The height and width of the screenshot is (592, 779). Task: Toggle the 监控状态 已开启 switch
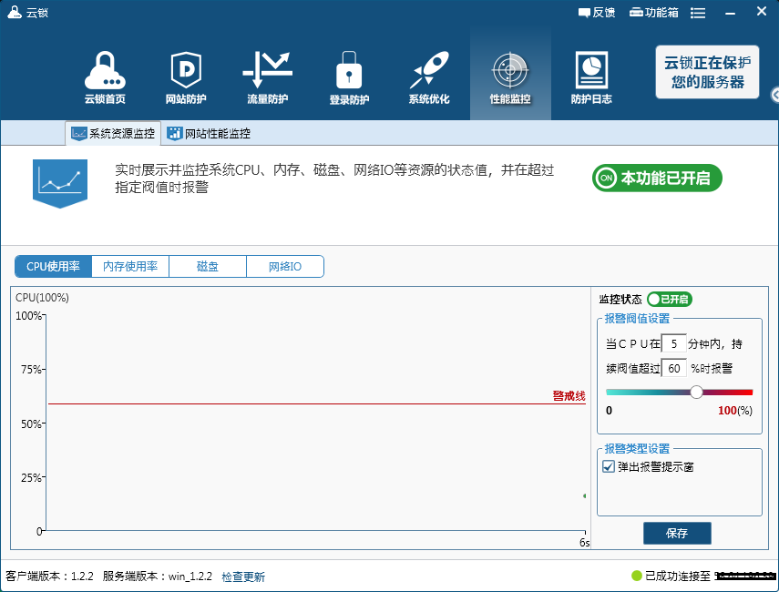669,299
